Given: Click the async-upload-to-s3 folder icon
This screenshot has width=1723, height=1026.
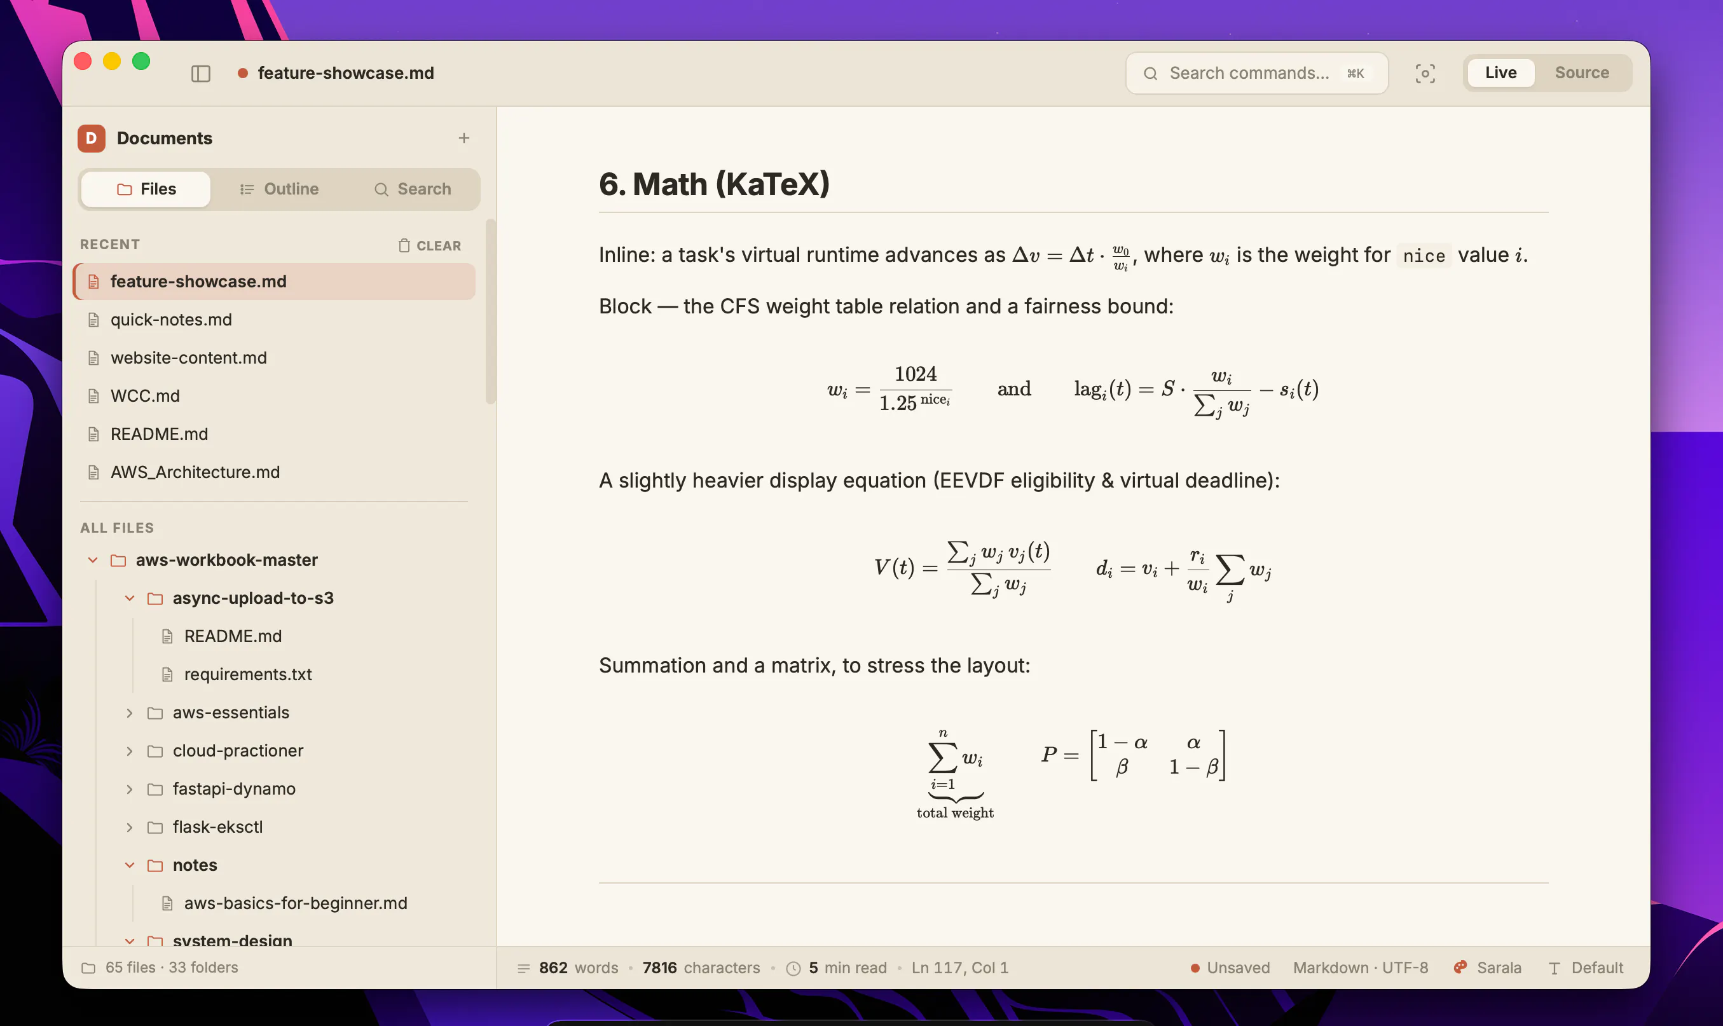Looking at the screenshot, I should (x=156, y=598).
